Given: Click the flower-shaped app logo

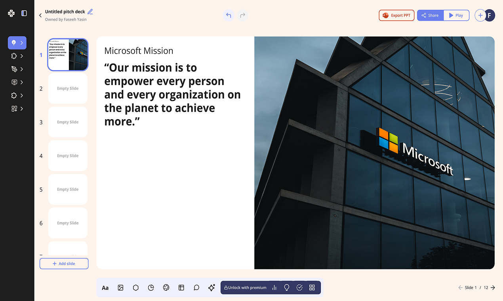Looking at the screenshot, I should 11,13.
